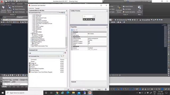Open the Insert ribbon tab in AutoCAD
Viewport: 170px width, 95px height.
13,4
